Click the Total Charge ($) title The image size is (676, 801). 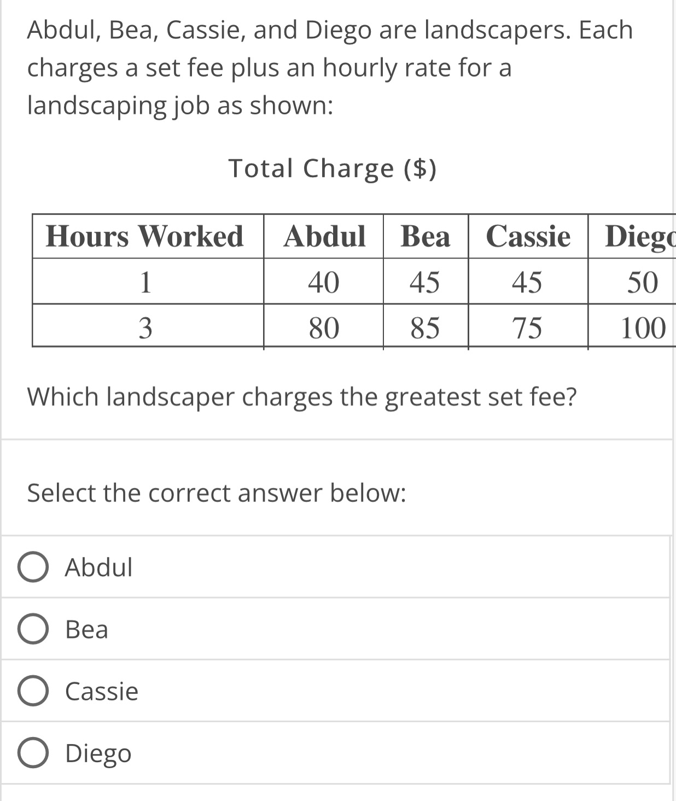coord(334,168)
